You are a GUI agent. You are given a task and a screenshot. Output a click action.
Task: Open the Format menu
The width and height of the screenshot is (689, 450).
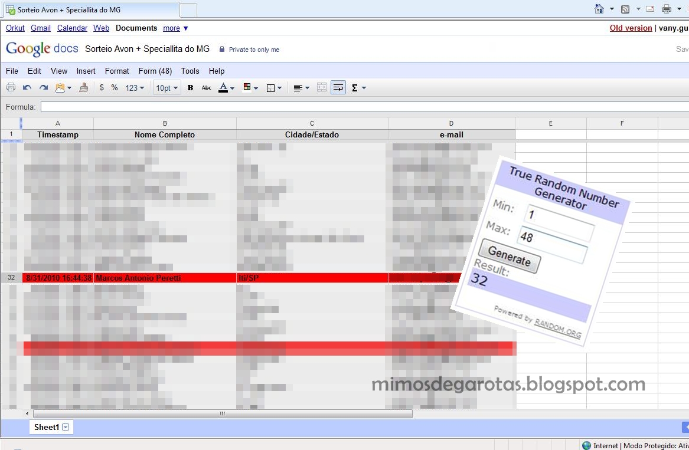point(117,71)
